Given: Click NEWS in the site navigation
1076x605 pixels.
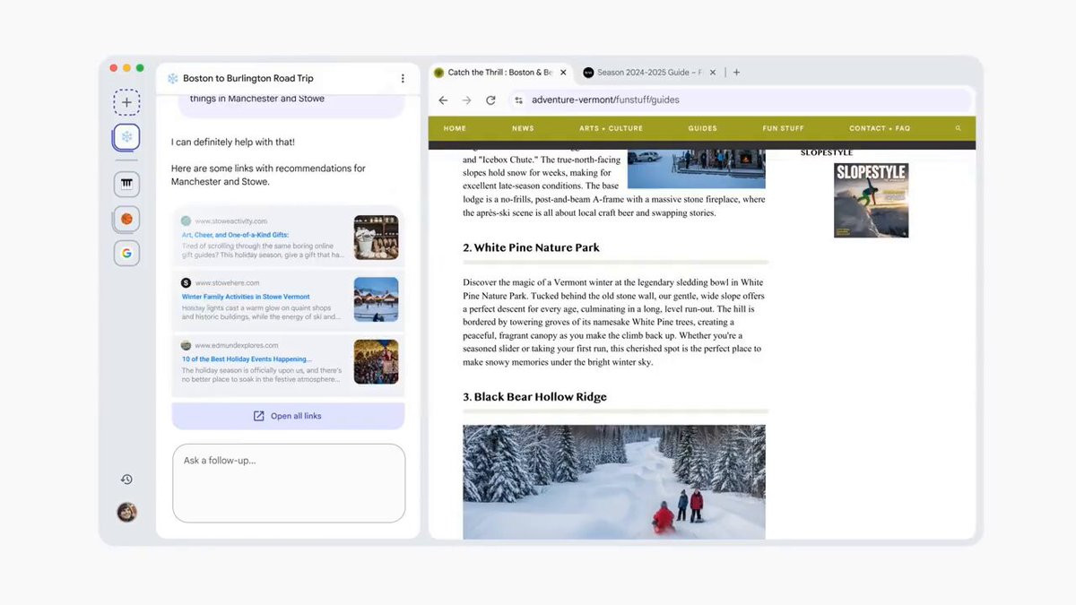Looking at the screenshot, I should (x=523, y=128).
